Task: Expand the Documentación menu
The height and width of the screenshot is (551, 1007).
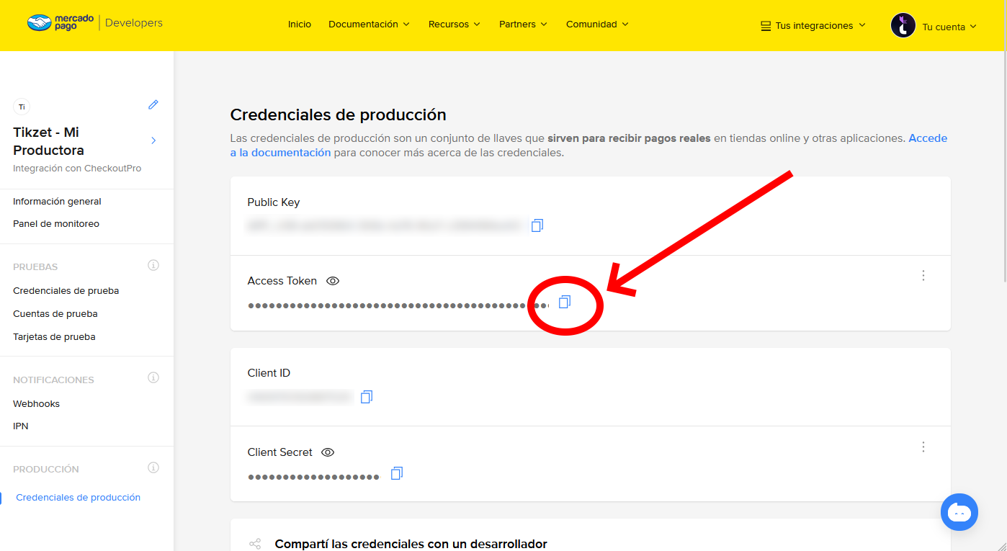Action: (x=369, y=24)
